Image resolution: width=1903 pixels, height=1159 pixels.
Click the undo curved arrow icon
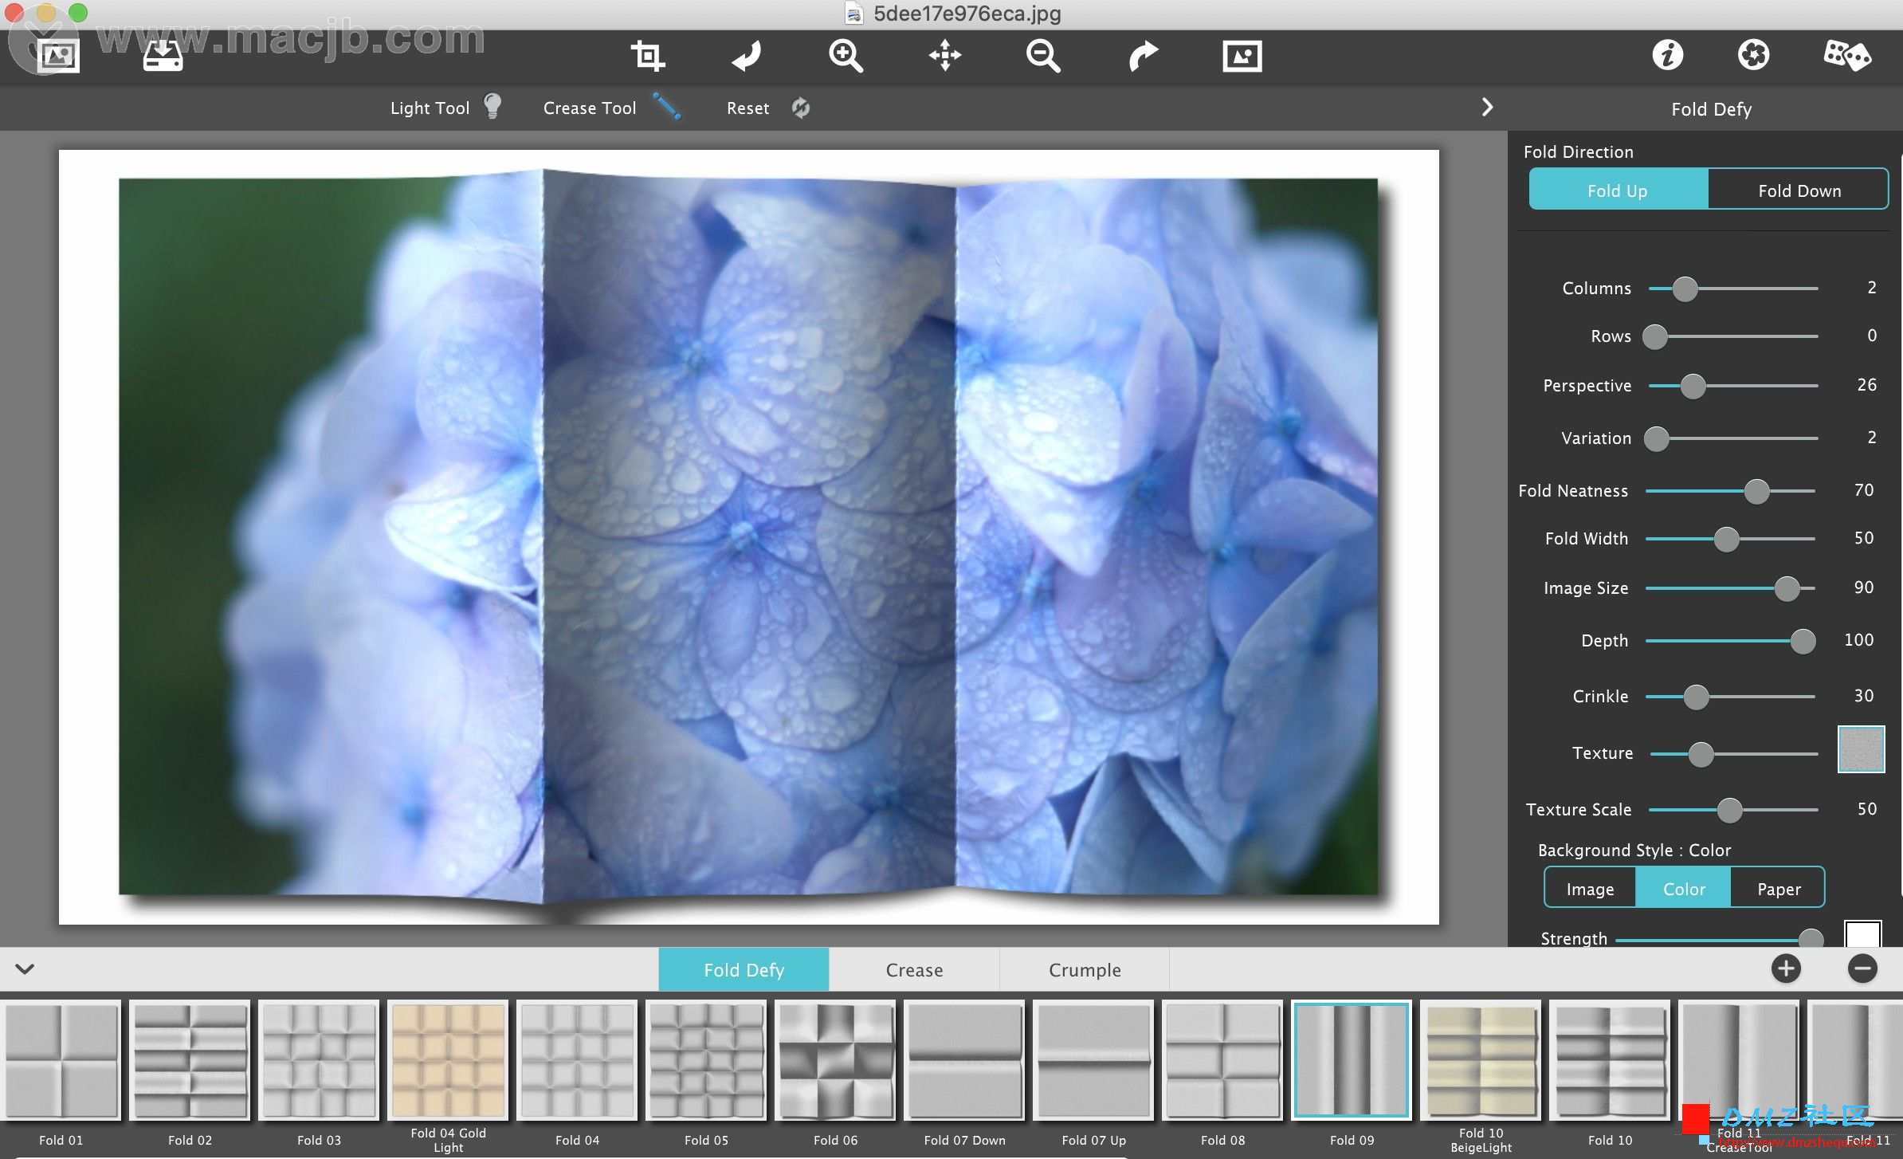(x=747, y=56)
